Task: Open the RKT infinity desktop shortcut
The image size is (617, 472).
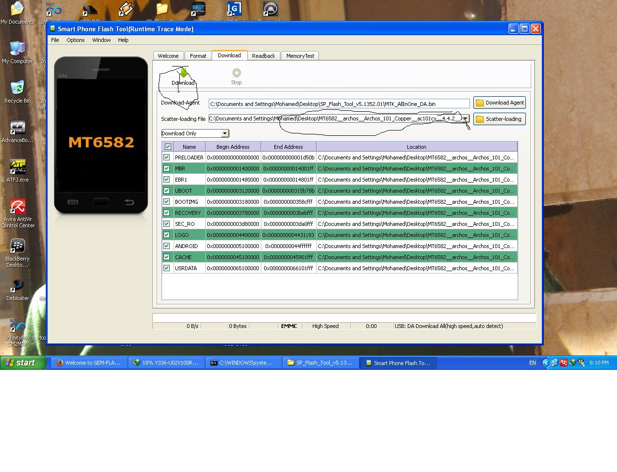Action: (x=54, y=10)
